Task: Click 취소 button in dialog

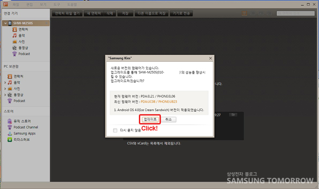Action: [168, 119]
